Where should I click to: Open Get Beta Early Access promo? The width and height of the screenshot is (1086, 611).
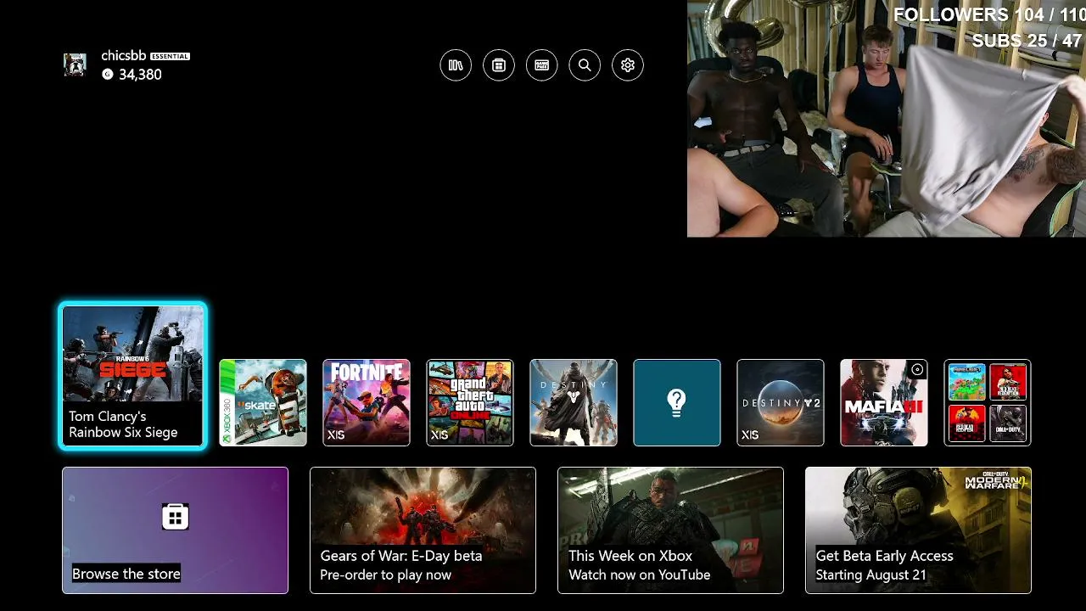(918, 530)
